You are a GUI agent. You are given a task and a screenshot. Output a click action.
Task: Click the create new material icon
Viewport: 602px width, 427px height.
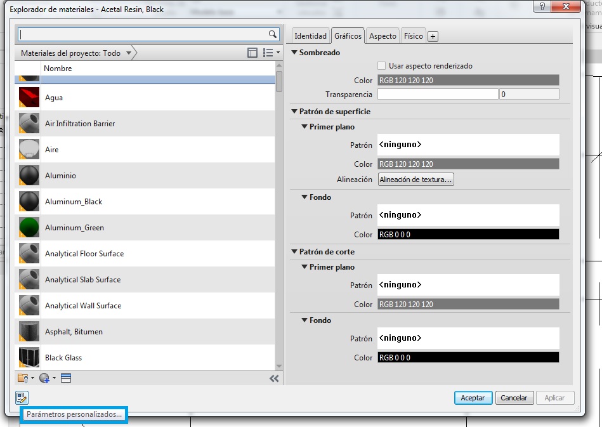point(44,378)
